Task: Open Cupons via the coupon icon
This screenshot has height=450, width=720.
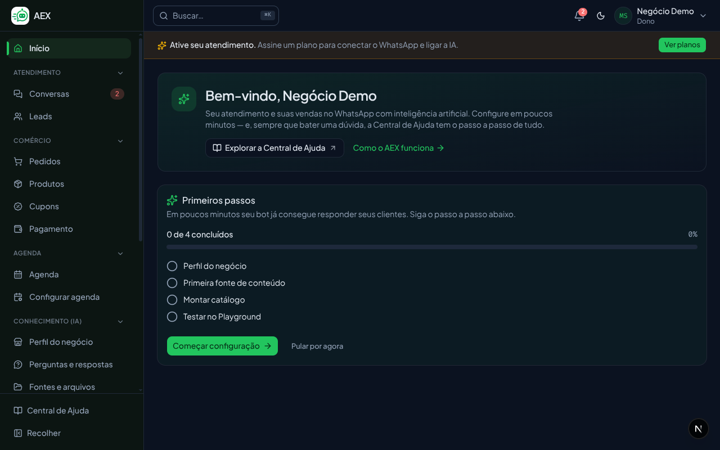Action: tap(18, 206)
